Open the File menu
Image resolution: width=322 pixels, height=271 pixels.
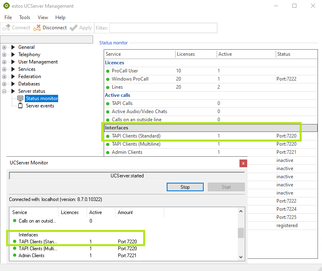pyautogui.click(x=8, y=17)
